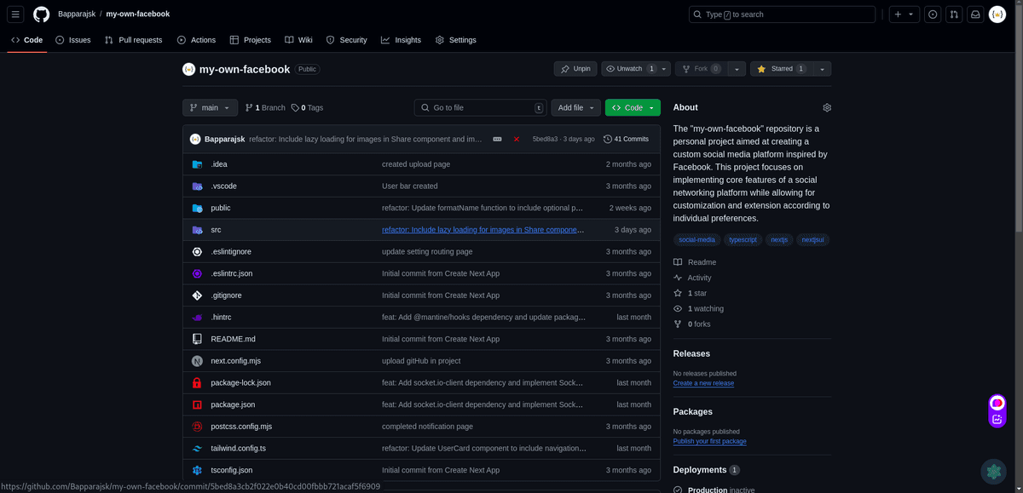1023x493 pixels.
Task: View the 41 Commits history
Action: (626, 139)
